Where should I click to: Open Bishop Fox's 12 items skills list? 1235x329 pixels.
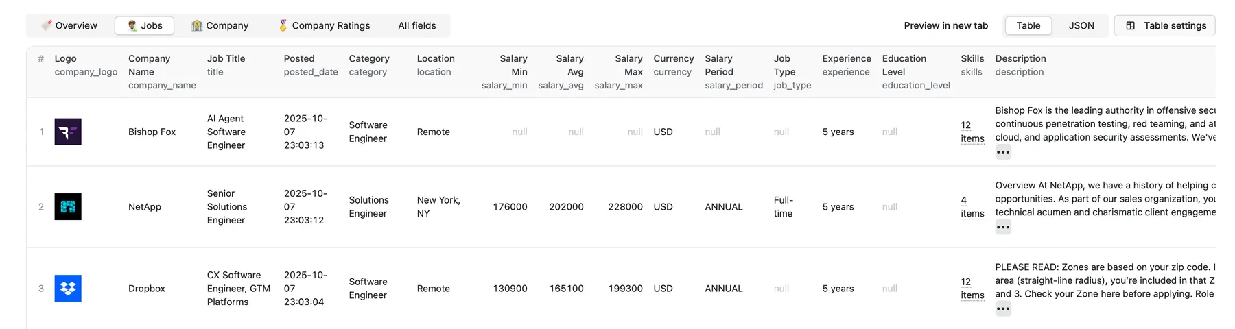tap(972, 132)
